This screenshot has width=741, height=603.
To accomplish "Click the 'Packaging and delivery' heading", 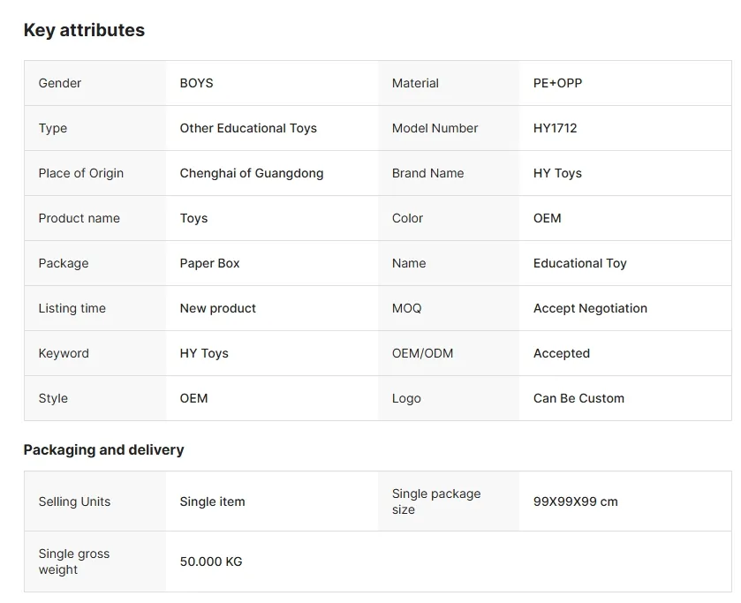I will point(103,449).
